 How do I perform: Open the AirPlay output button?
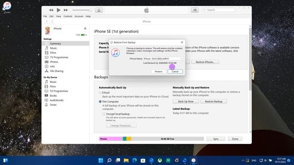coord(99,10)
